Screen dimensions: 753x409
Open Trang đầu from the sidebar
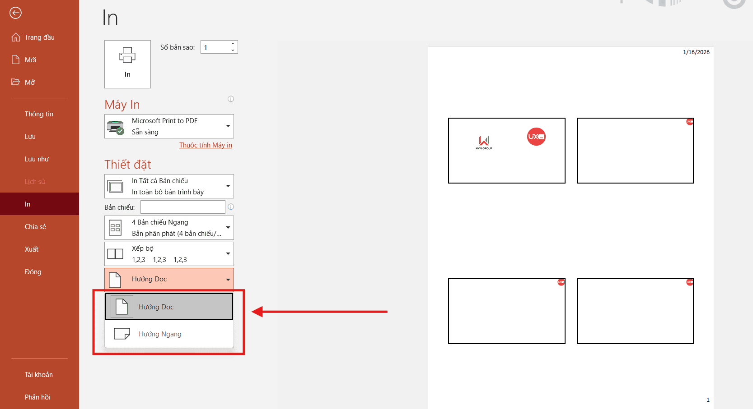[x=39, y=37]
